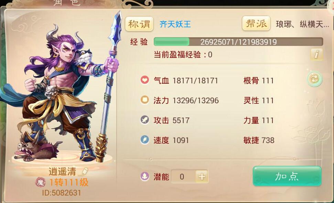Tap the sword 攻击 attack icon
The height and width of the screenshot is (203, 334).
(144, 120)
